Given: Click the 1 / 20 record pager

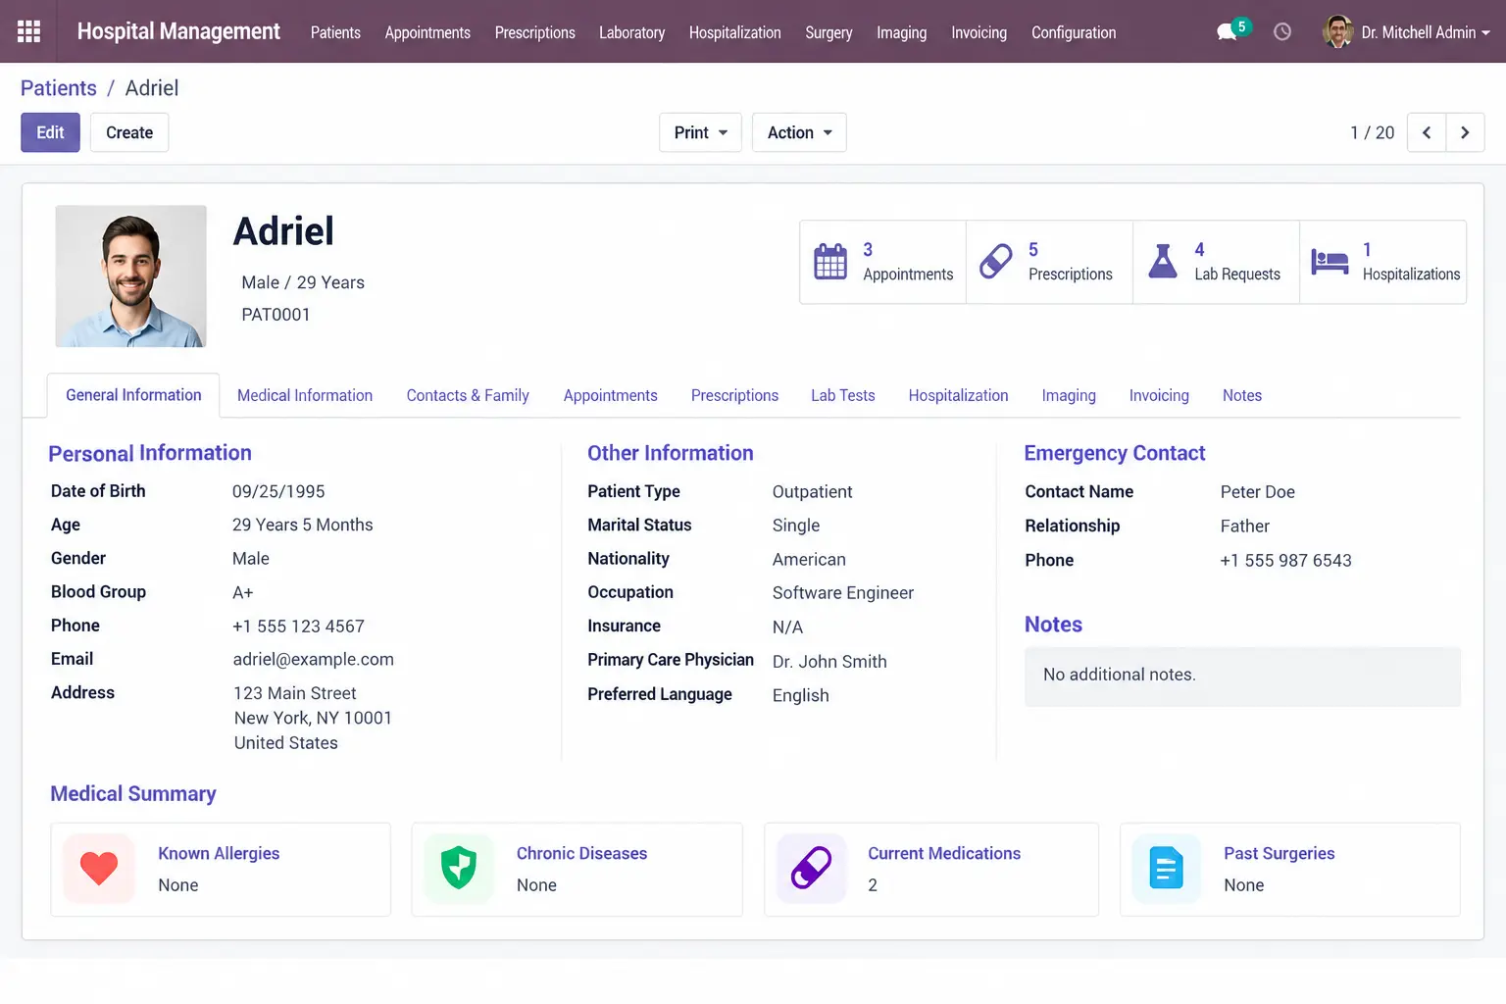Looking at the screenshot, I should click(x=1372, y=132).
